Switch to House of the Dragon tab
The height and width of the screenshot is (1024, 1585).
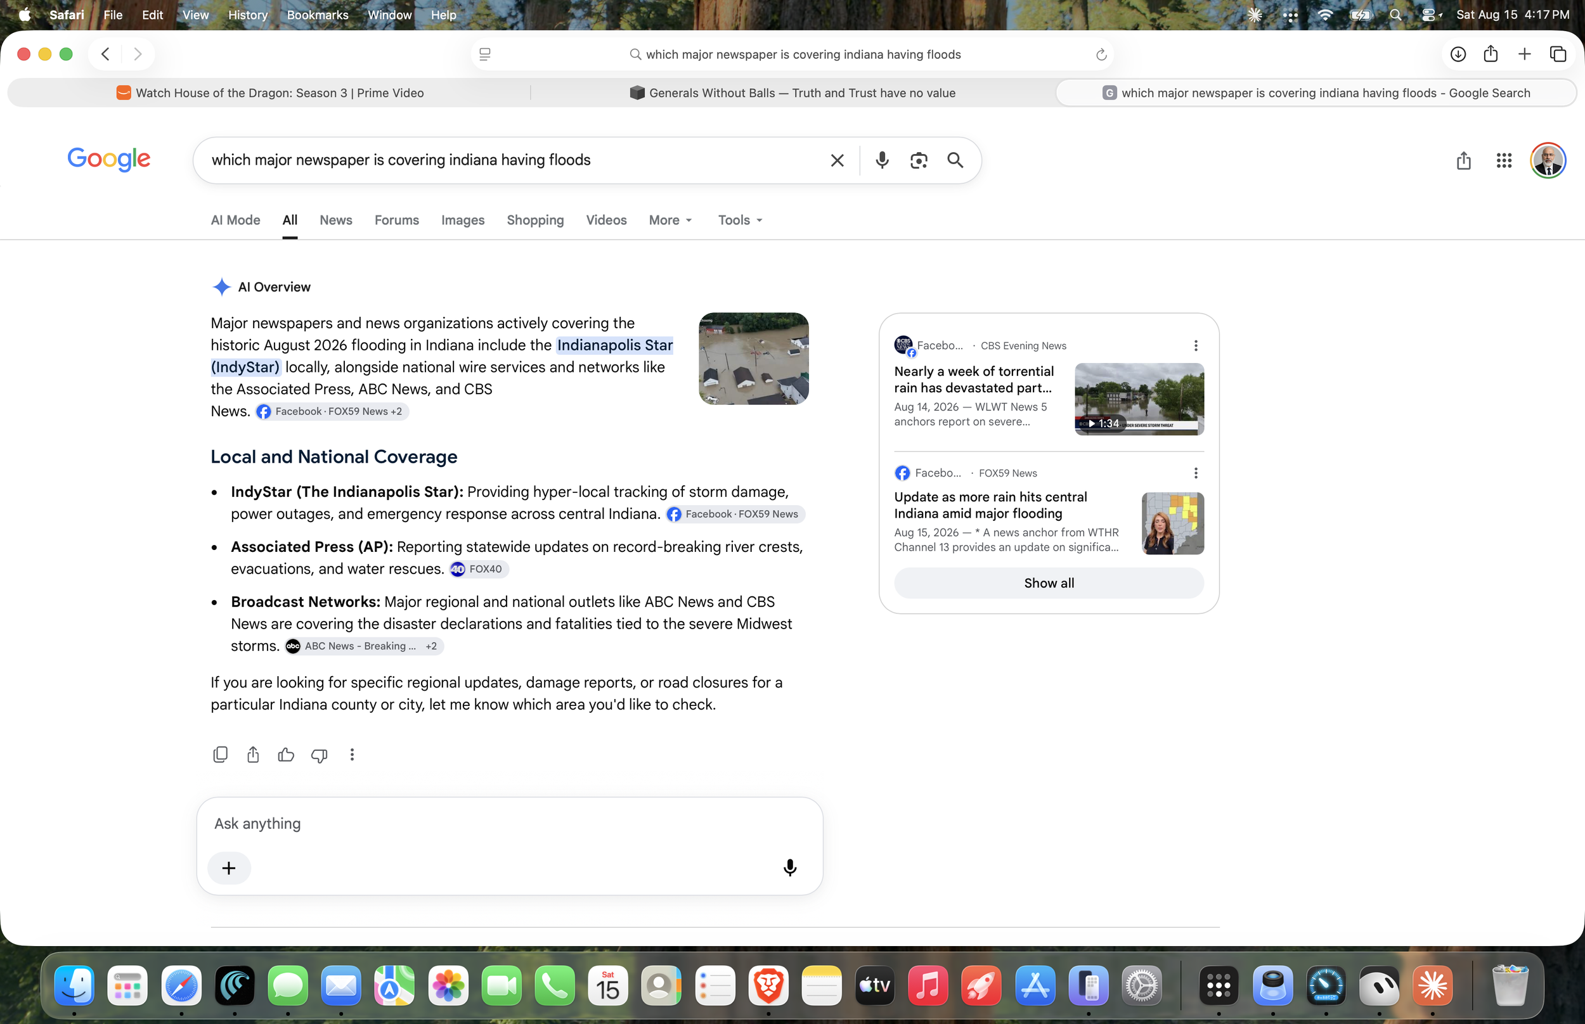click(x=269, y=93)
